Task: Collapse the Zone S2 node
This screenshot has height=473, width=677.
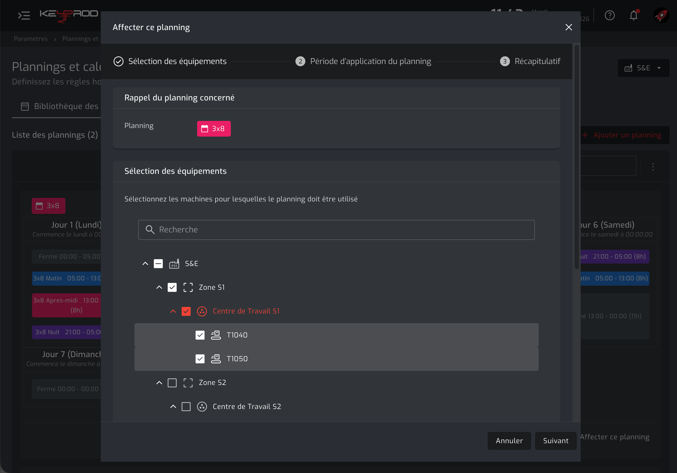Action: [x=159, y=382]
